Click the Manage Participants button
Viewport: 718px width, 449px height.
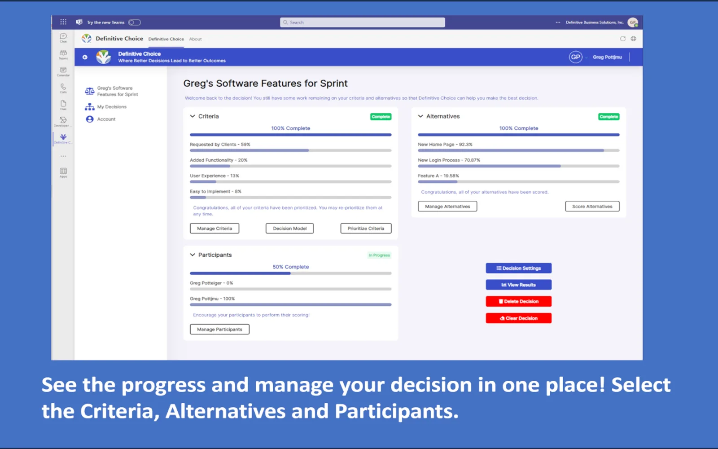click(219, 330)
